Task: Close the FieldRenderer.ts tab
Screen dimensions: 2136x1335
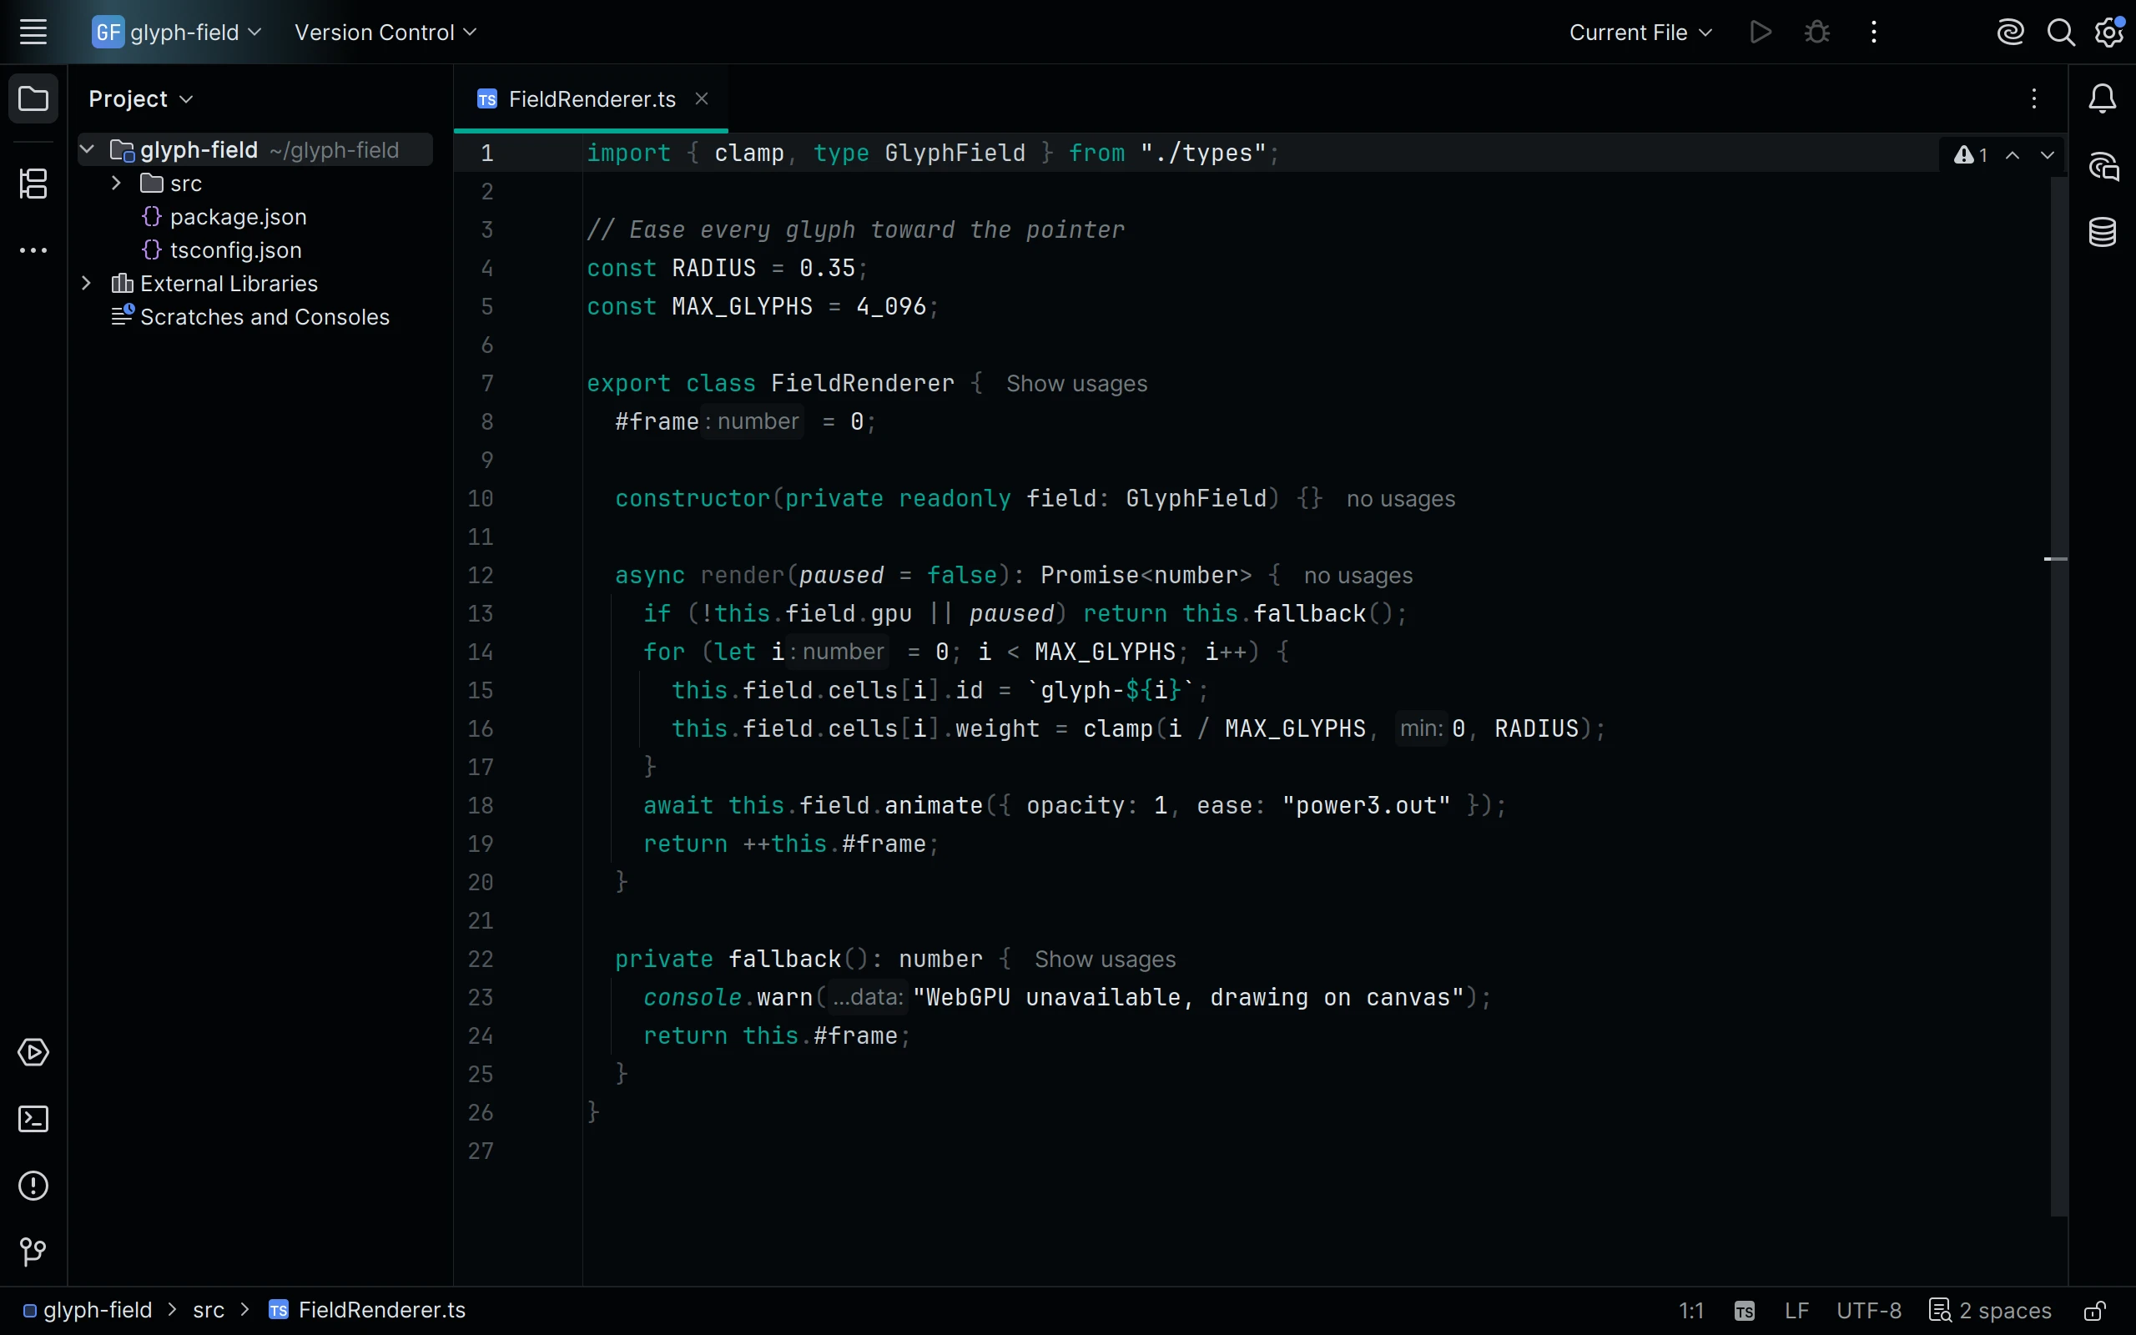Action: coord(702,99)
